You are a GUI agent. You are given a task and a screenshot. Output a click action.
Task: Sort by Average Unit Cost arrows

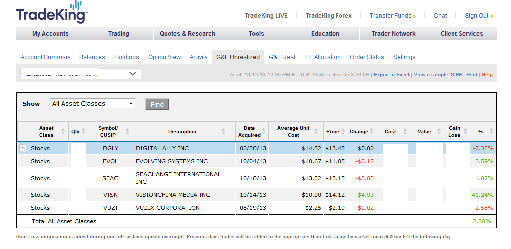(316, 131)
